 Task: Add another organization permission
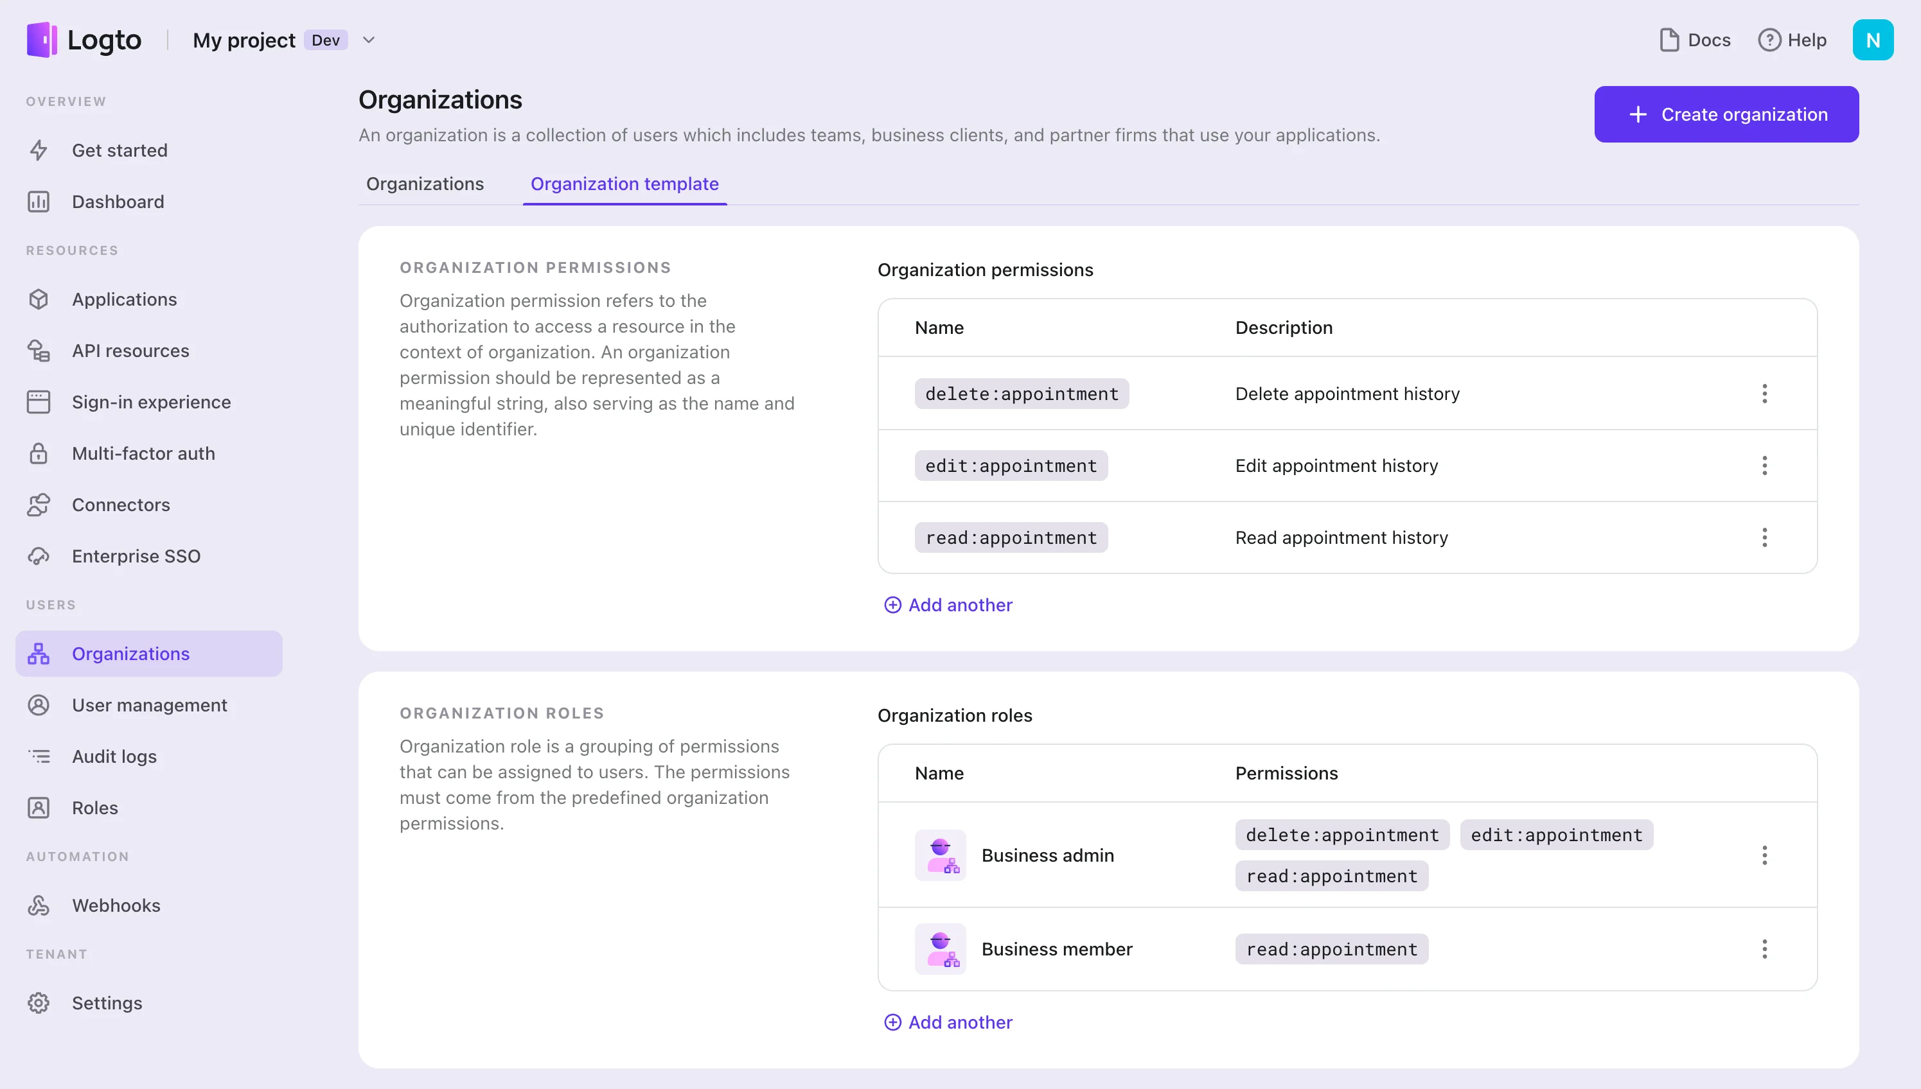tap(948, 604)
